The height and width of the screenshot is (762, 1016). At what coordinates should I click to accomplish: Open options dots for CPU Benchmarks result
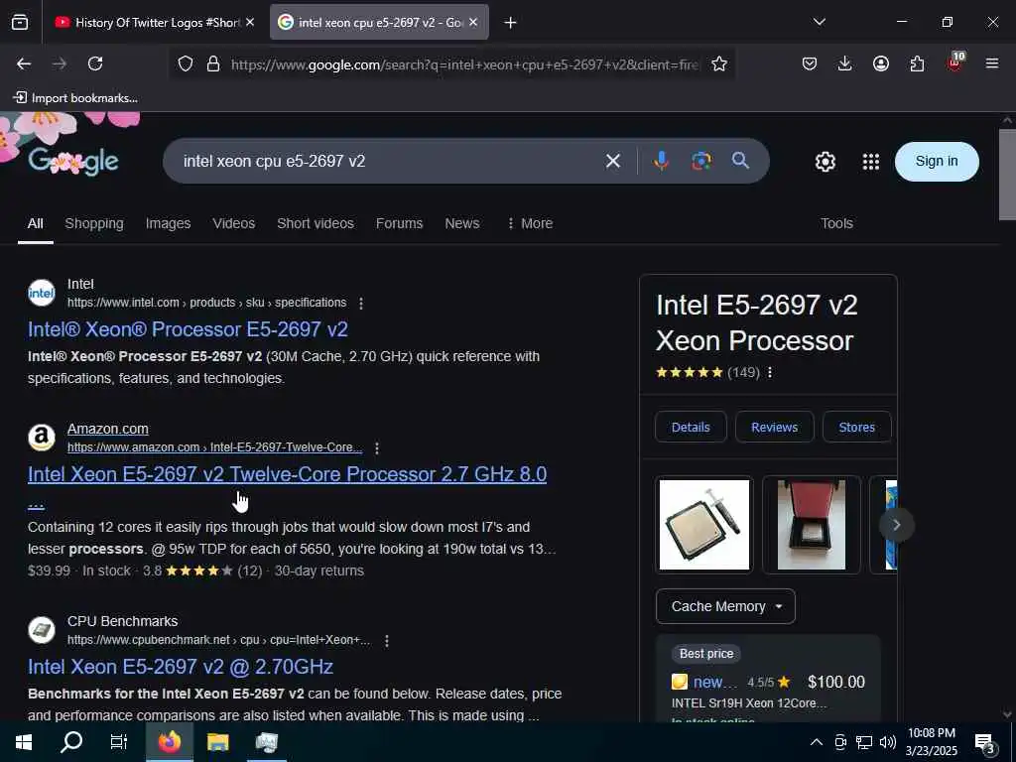(x=387, y=640)
